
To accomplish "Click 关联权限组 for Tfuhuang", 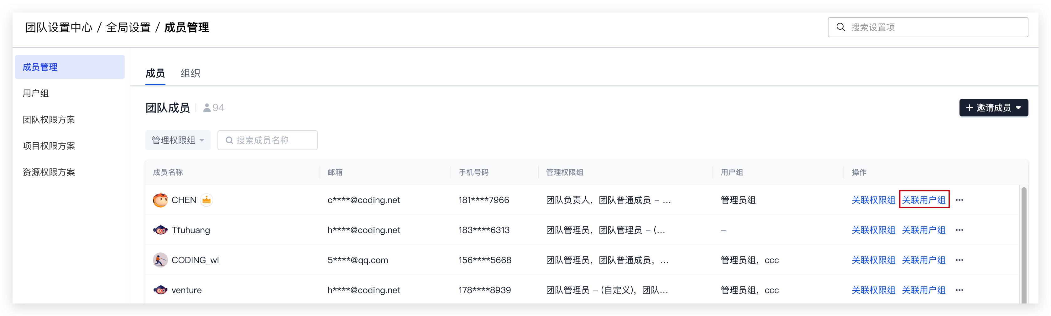I will pyautogui.click(x=874, y=230).
